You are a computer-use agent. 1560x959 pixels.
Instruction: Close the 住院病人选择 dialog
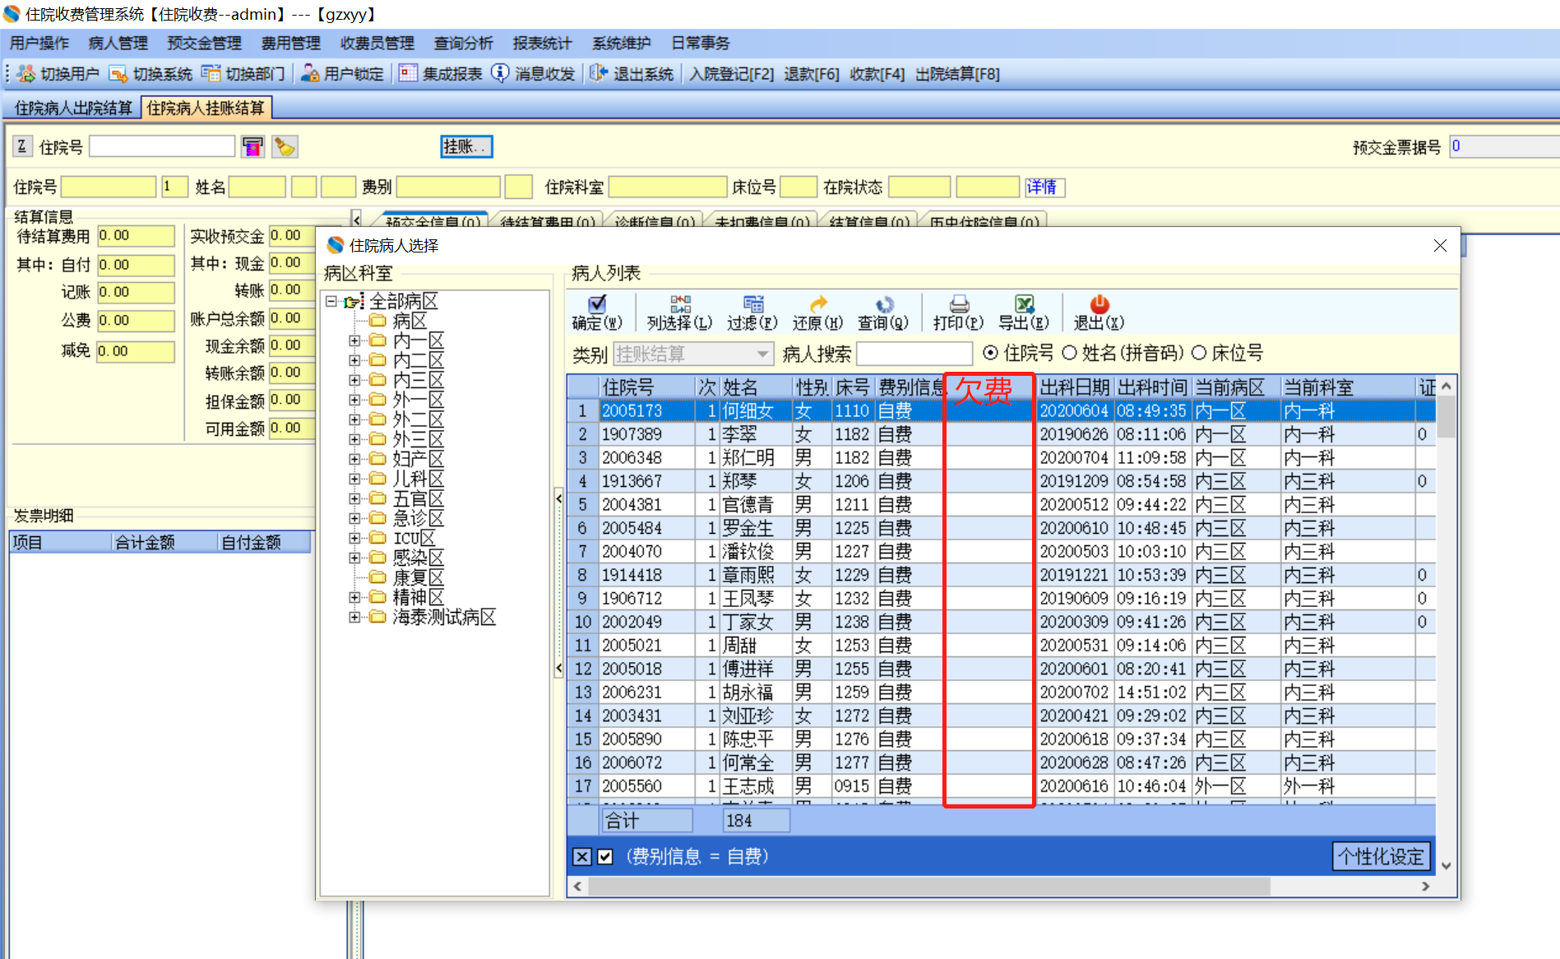pos(1440,246)
